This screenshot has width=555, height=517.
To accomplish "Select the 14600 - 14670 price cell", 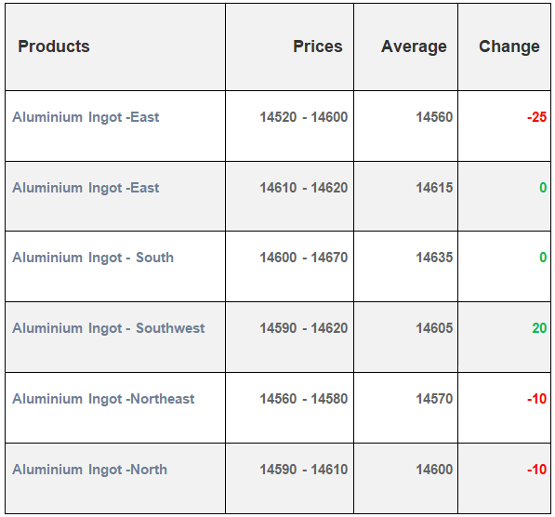I will [304, 258].
